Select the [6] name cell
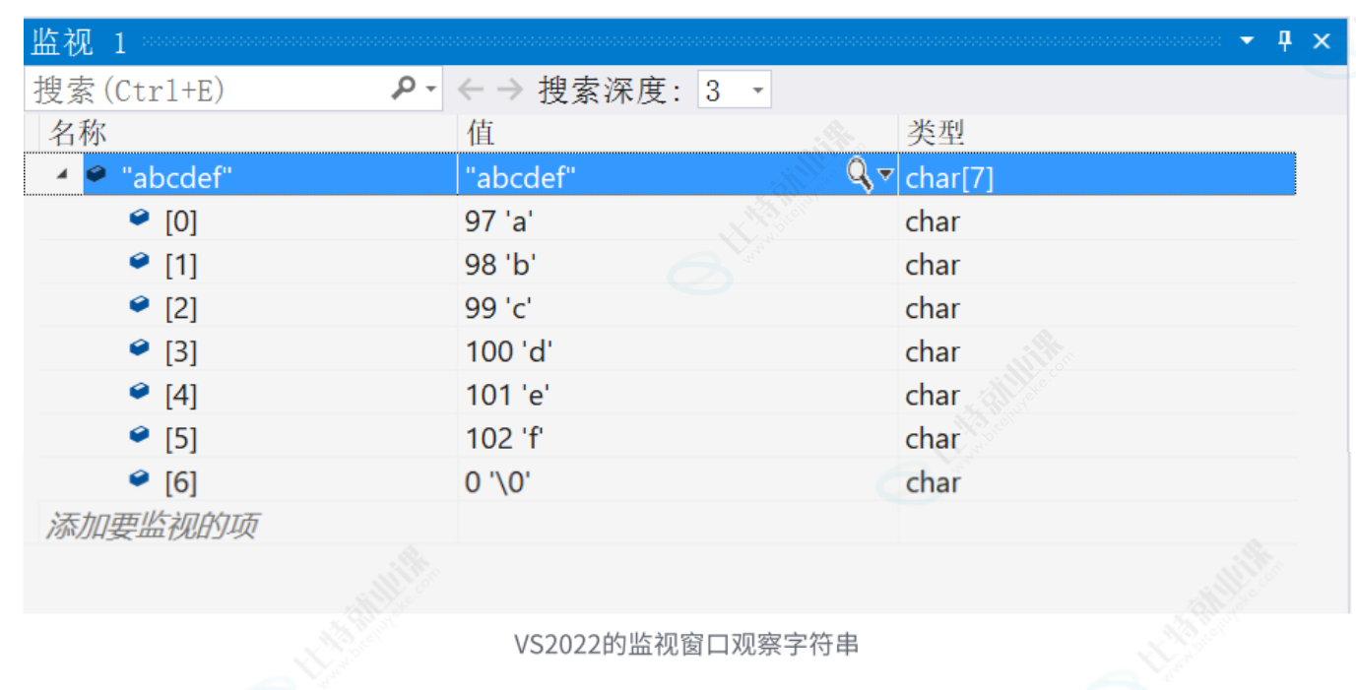This screenshot has height=690, width=1356. click(x=181, y=482)
